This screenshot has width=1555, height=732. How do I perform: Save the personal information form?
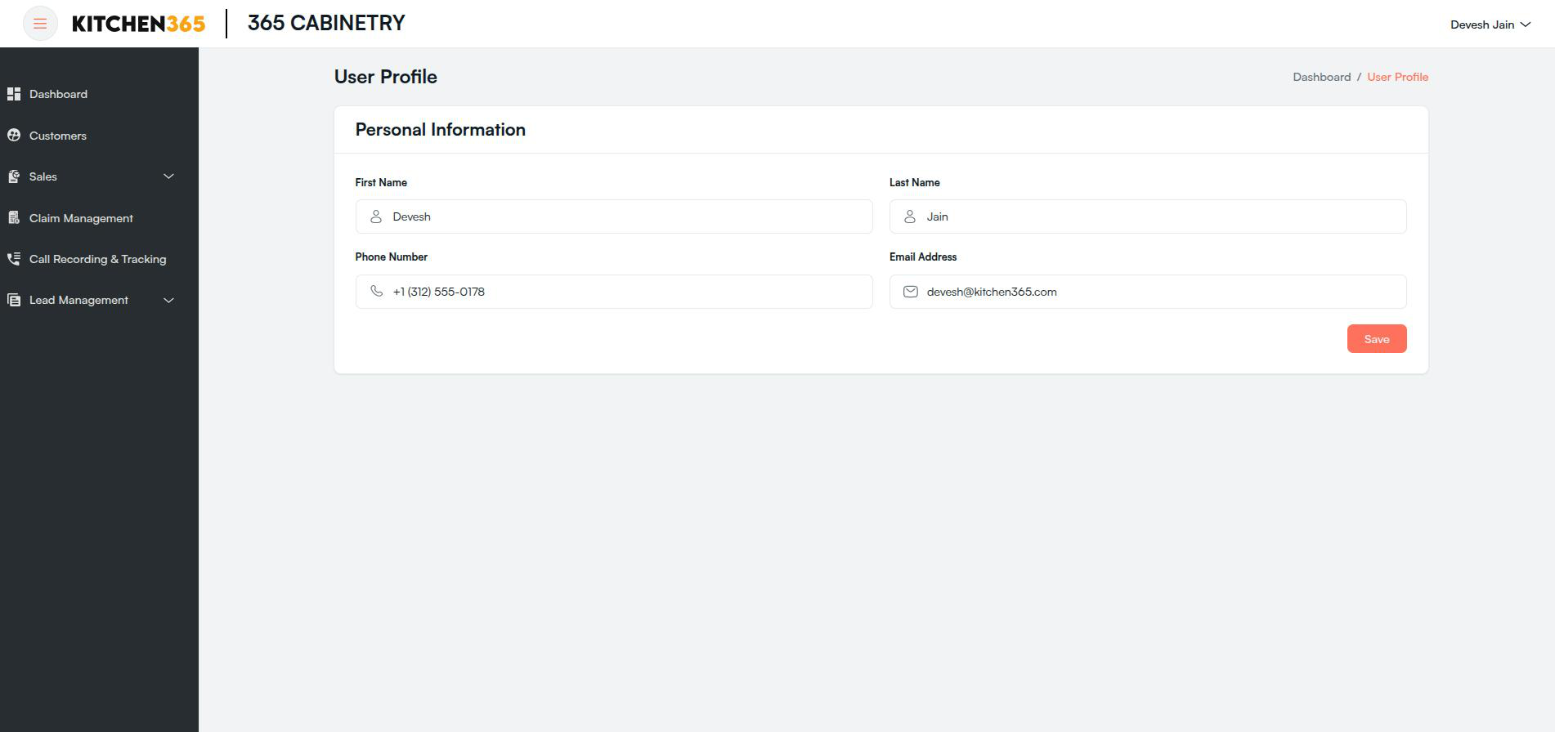point(1377,339)
